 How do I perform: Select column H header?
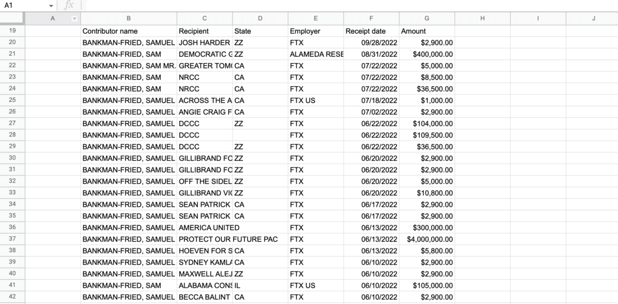483,19
